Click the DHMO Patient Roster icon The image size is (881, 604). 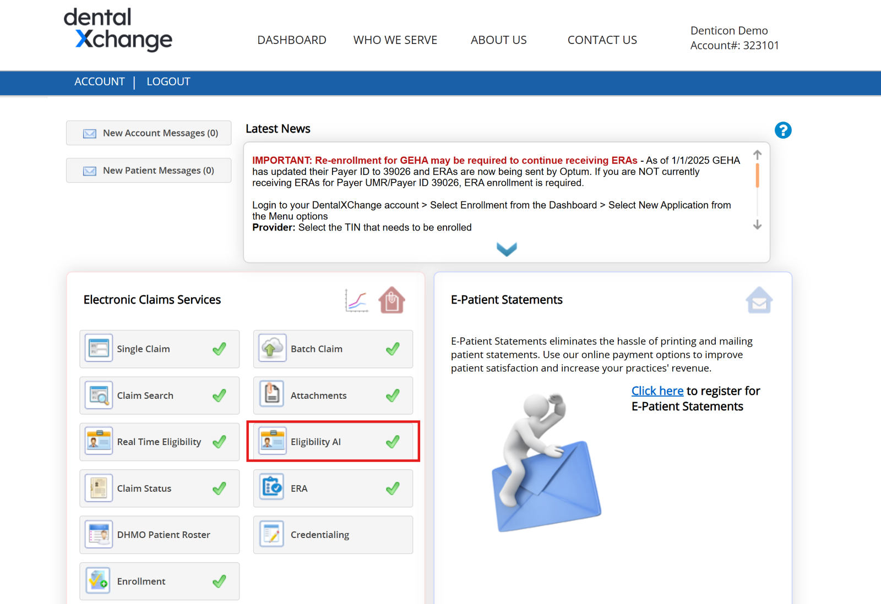99,534
